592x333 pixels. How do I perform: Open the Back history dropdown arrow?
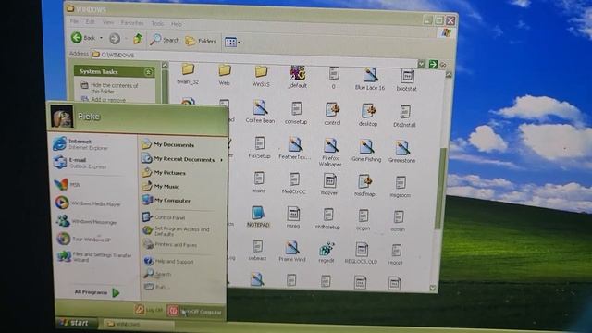101,38
